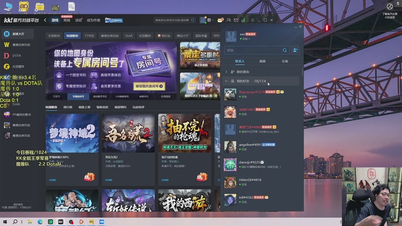This screenshot has height=226, width=402.
Task: Click the magnifier icon in the top search box
Action: [x=192, y=20]
